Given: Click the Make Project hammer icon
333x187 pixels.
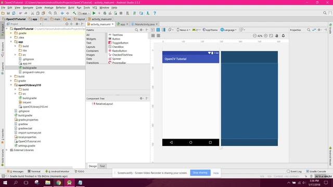Looking at the screenshot, I should 74,13.
